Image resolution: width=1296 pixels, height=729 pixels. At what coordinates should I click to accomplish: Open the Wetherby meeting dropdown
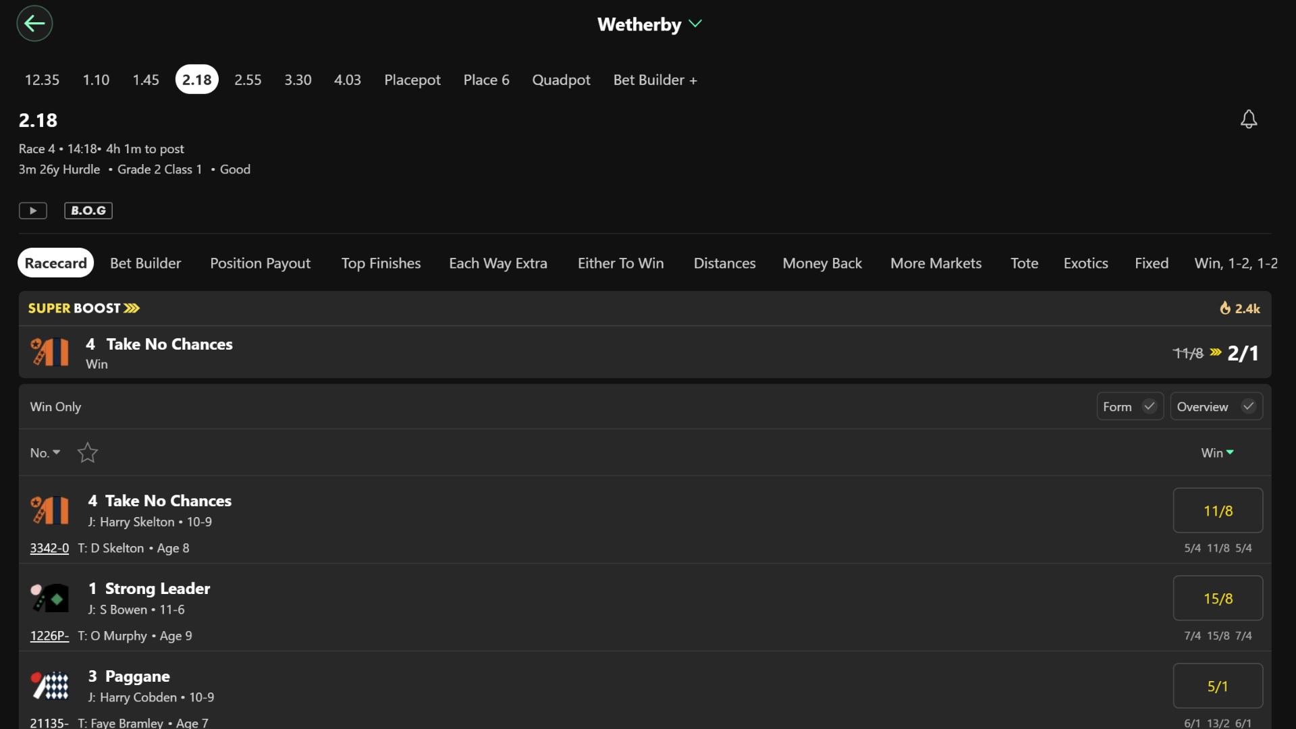coord(649,24)
